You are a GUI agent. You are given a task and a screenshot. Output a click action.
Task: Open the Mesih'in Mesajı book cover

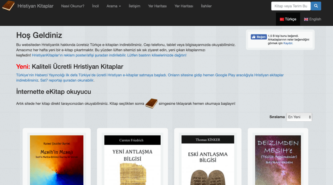coord(56,160)
